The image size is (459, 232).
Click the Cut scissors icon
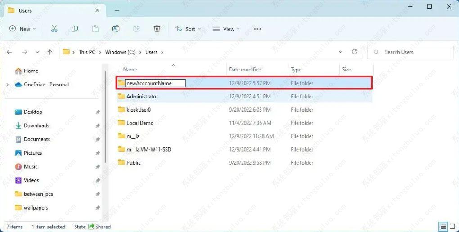(x=54, y=29)
